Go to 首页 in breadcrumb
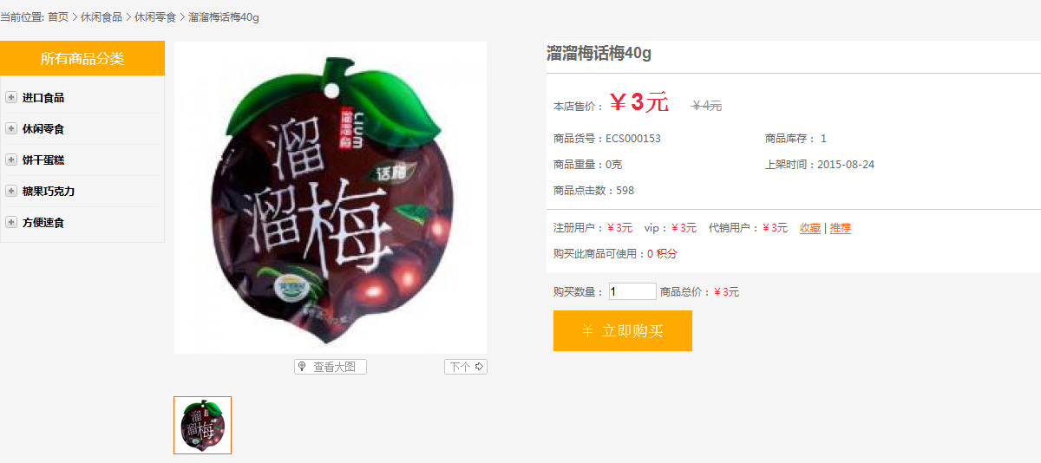1041x463 pixels. pyautogui.click(x=58, y=17)
